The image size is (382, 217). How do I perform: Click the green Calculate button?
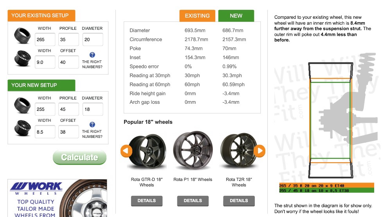point(80,157)
